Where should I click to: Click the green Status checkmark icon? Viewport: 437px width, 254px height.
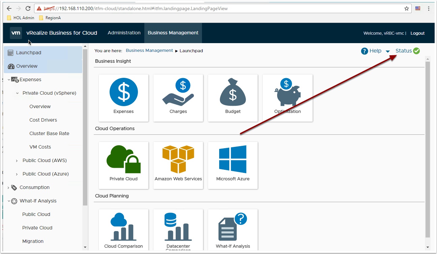coord(416,51)
